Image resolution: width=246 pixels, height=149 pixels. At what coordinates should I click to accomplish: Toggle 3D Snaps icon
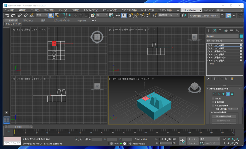coord(130,15)
